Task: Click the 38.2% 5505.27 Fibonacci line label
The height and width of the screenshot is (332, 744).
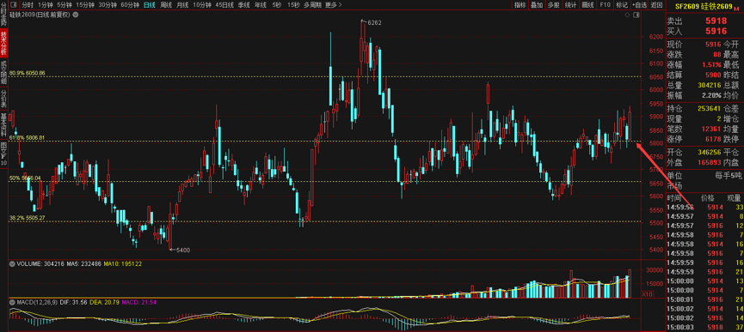Action: 27,218
